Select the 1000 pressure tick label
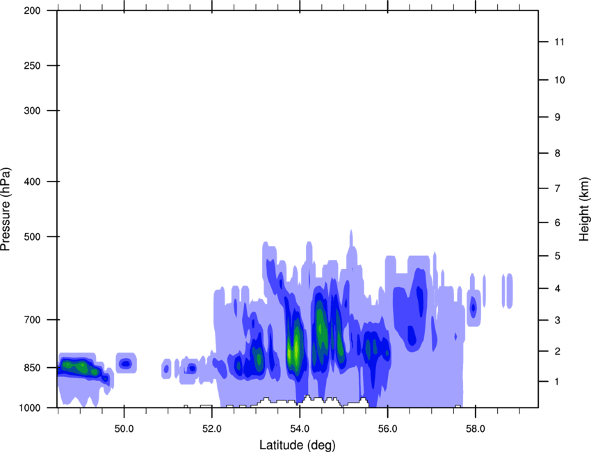The height and width of the screenshot is (452, 591). point(29,408)
